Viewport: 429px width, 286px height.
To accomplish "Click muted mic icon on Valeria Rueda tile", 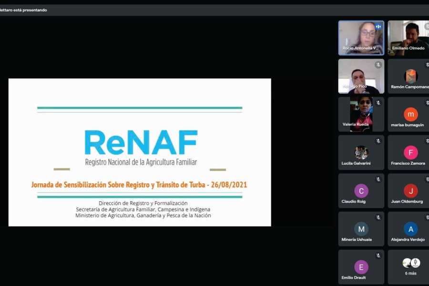I will click(378, 103).
